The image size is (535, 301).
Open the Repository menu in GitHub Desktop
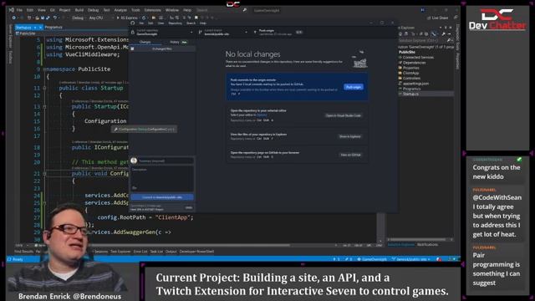175,23
